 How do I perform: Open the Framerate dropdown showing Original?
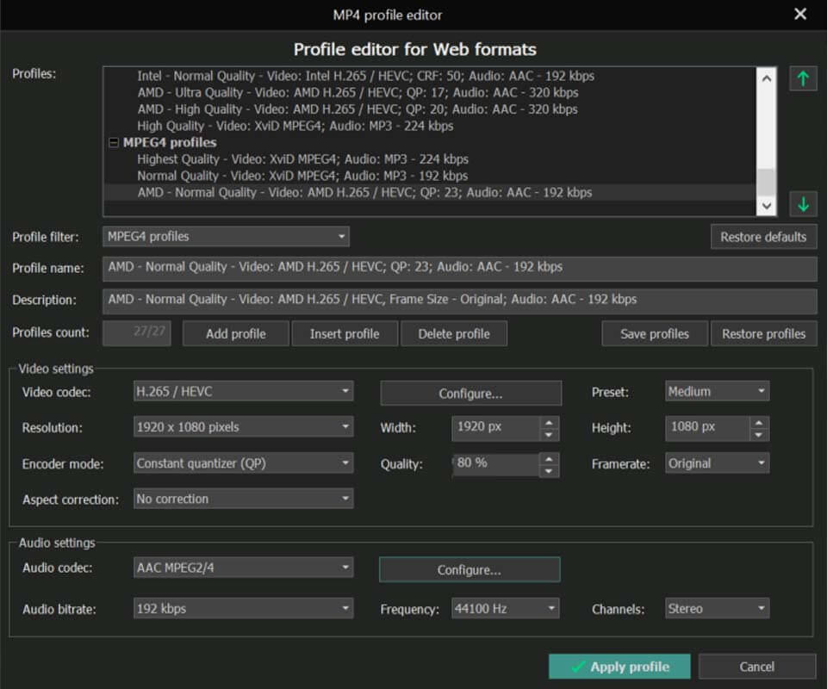[717, 462]
